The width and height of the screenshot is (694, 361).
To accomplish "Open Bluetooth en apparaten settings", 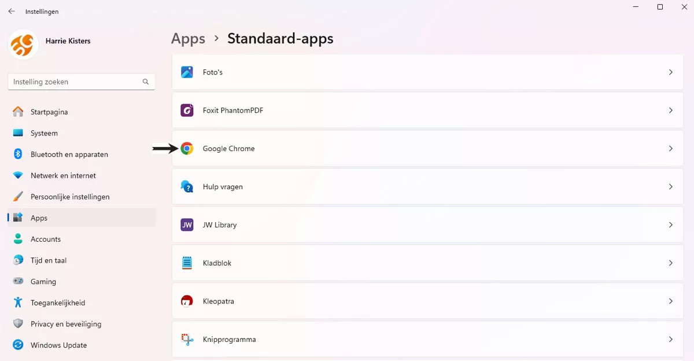I will (82, 154).
